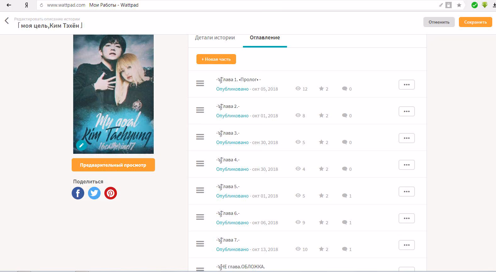Share the story on Pinterest
This screenshot has width=496, height=273.
111,193
